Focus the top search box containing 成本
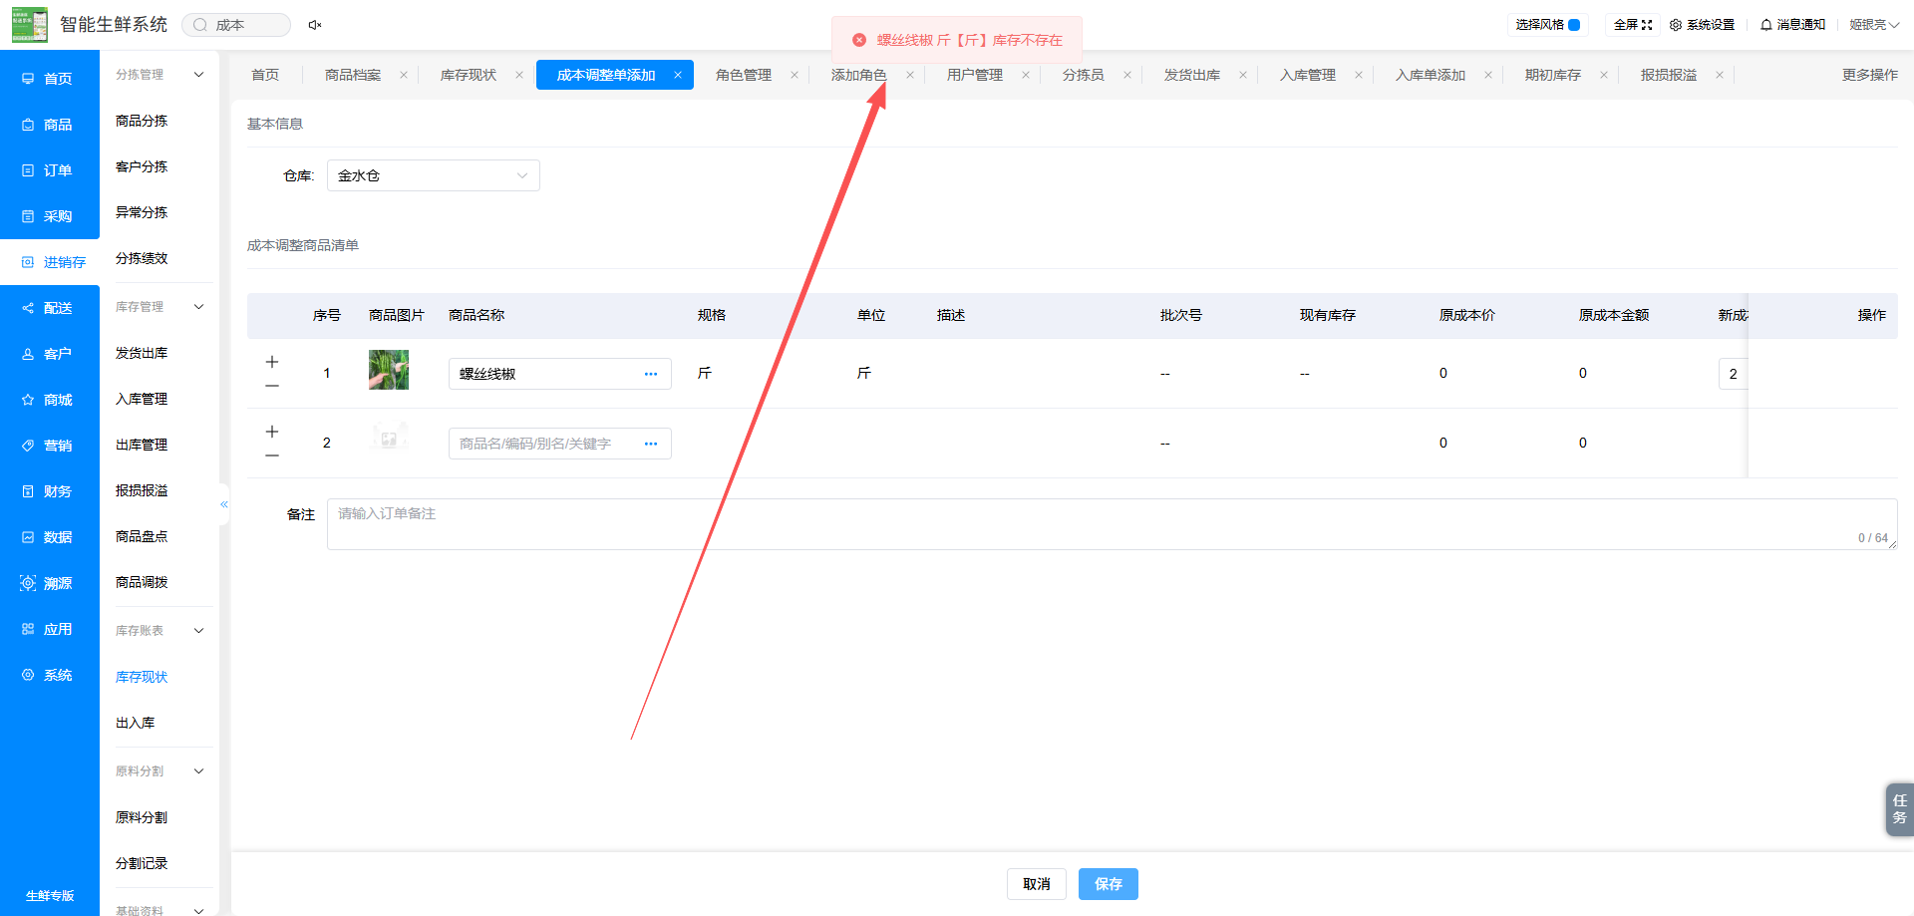Screen dimensions: 1914x916 click(x=236, y=25)
